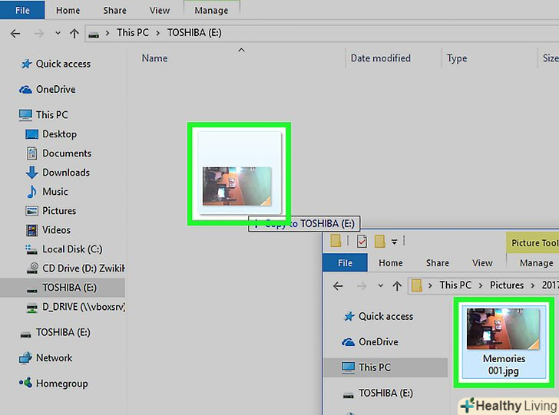This screenshot has height=415, width=559.
Task: Click D_DRIVE network drive icon
Action: [x=32, y=307]
